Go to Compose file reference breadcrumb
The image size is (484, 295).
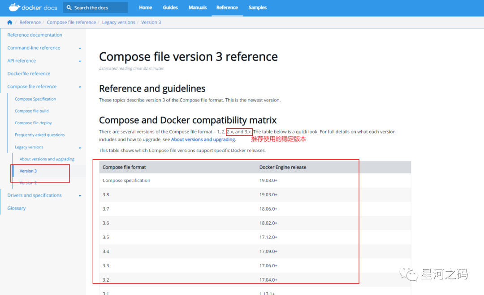tap(71, 22)
